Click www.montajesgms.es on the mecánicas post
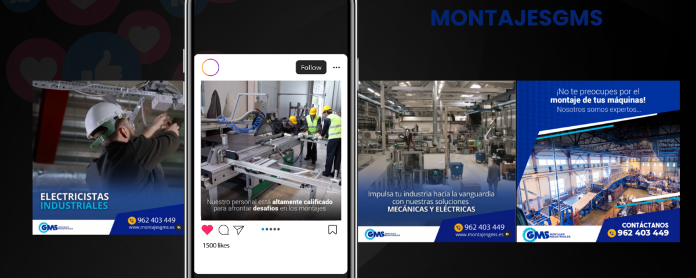Viewport: 696px width, 278px height. (479, 235)
